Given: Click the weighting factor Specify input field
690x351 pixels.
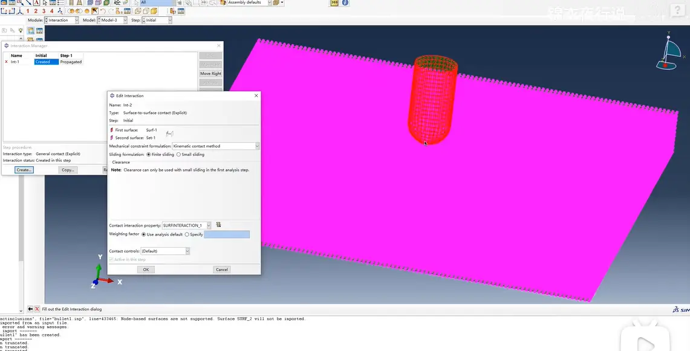Looking at the screenshot, I should (227, 234).
